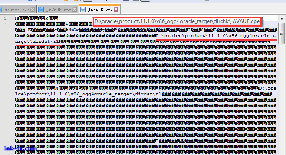Click the JAVAUE.cpe file path tooltip
Image resolution: width=286 pixels, height=155 pixels.
177,21
